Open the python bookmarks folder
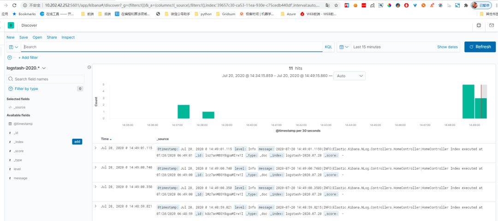Viewport: 498px width, 221px height. tap(203, 14)
